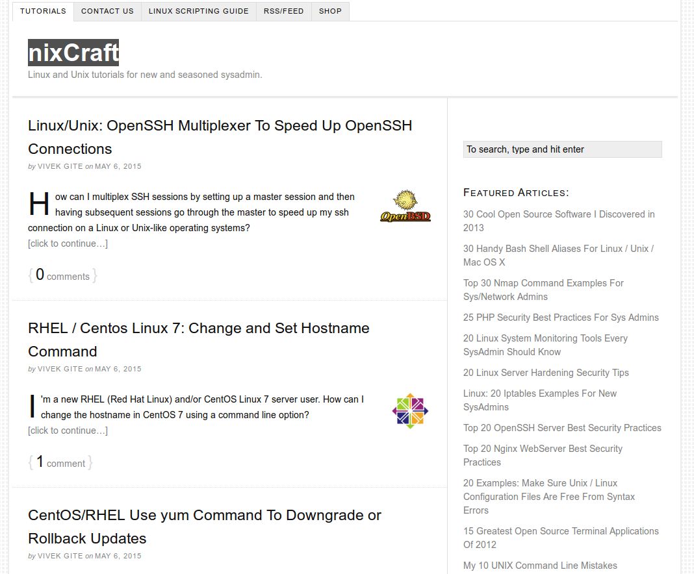Open 20 Linux Server Hardening Security Tips

pos(546,373)
